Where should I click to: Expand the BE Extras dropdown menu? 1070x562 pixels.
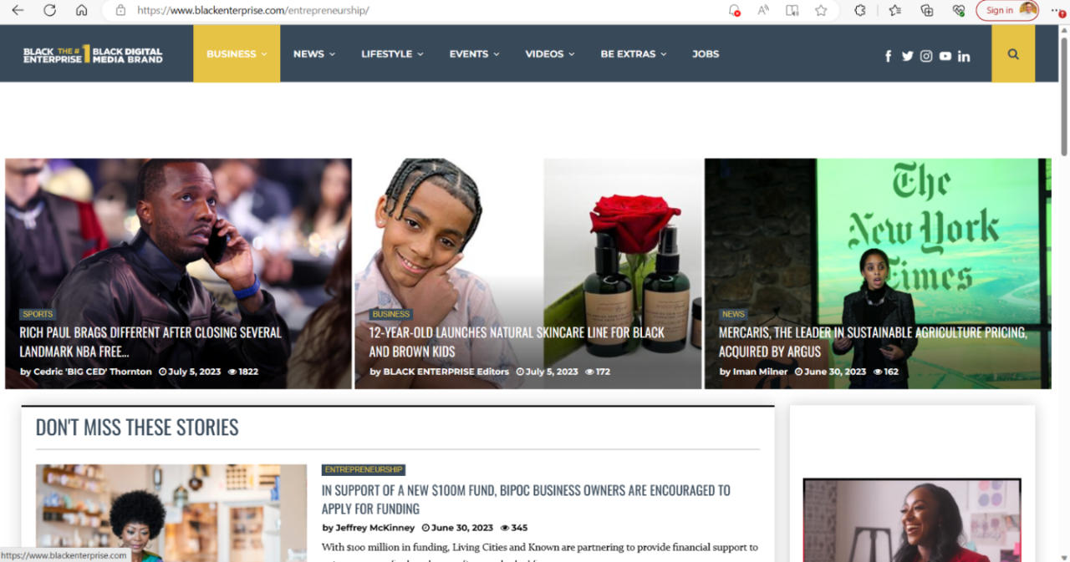[x=633, y=54]
